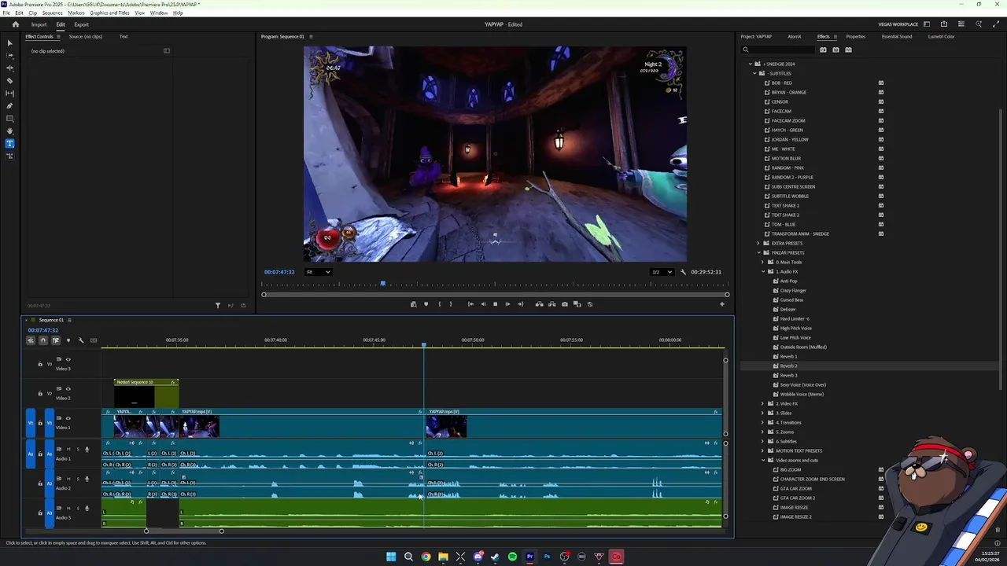Click the Import button
Screen dimensions: 1007x566
39,24
